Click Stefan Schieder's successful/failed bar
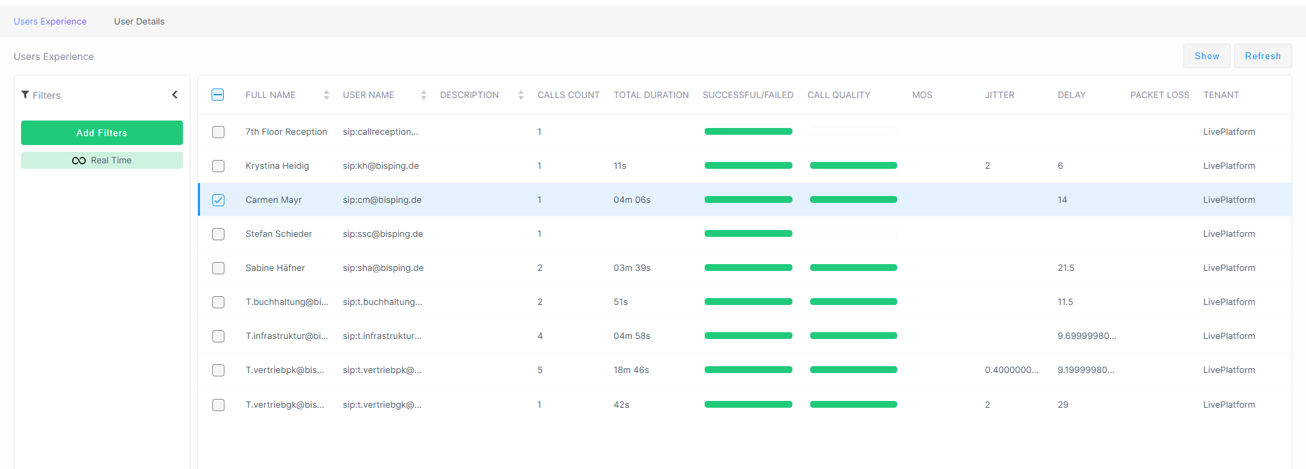 tap(748, 233)
